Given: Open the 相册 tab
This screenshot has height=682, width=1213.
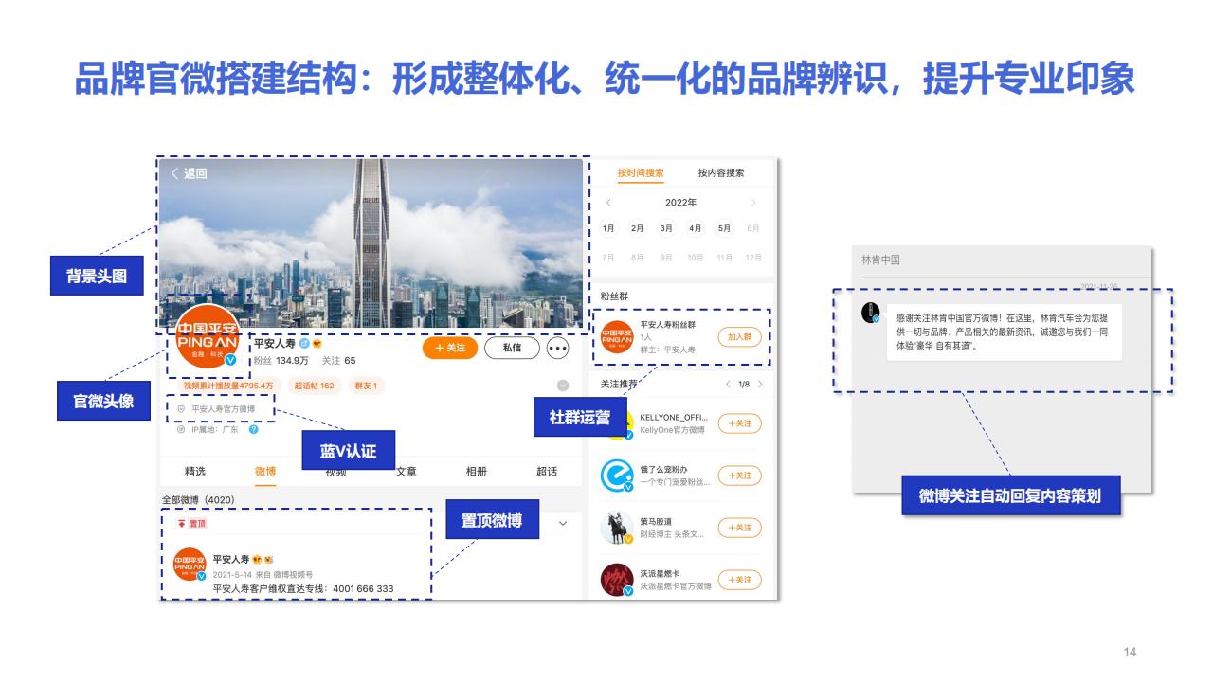Looking at the screenshot, I should click(x=477, y=471).
